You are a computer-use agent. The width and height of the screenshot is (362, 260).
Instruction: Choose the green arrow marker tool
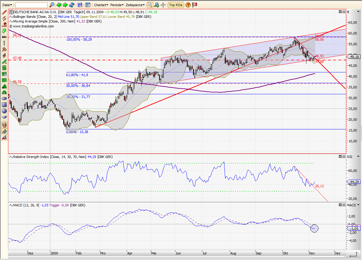point(4,31)
